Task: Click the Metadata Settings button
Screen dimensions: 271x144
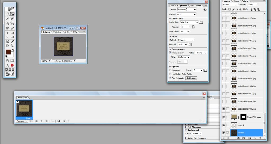Action: tap(191, 78)
